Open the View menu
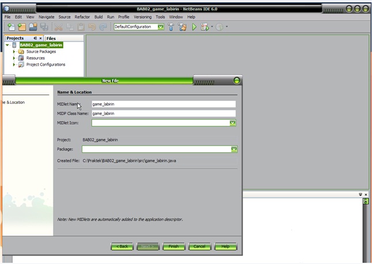The height and width of the screenshot is (264, 372). click(x=30, y=17)
